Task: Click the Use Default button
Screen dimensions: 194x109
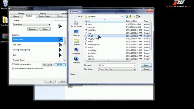Action: (48, 65)
